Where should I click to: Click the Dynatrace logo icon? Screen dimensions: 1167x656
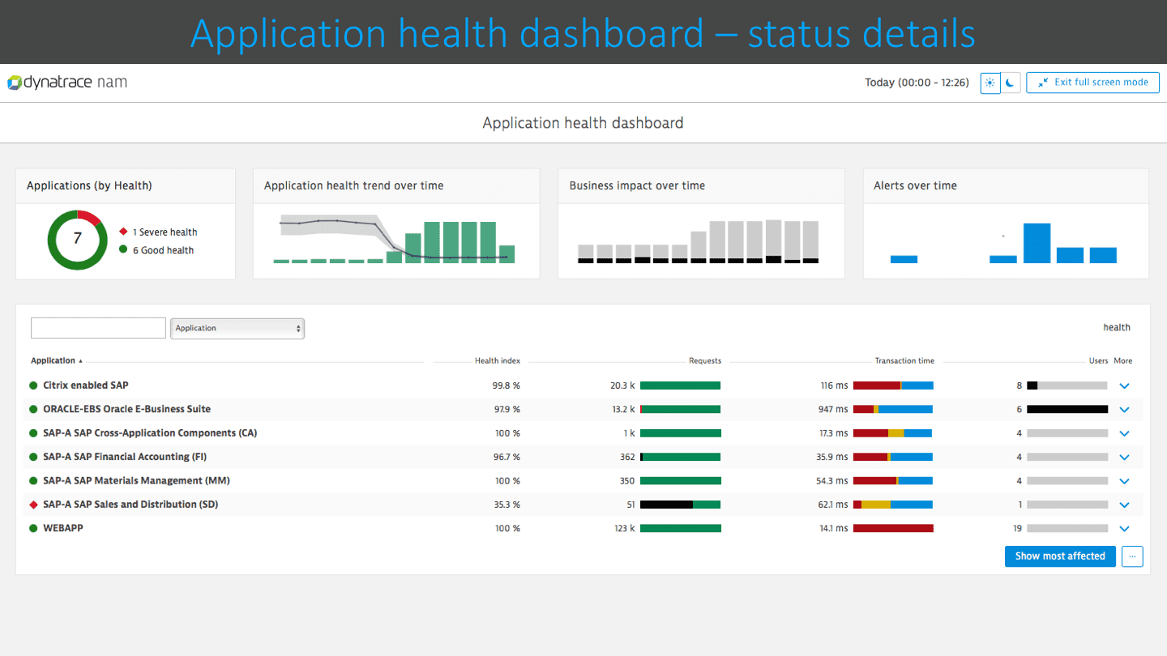click(15, 83)
